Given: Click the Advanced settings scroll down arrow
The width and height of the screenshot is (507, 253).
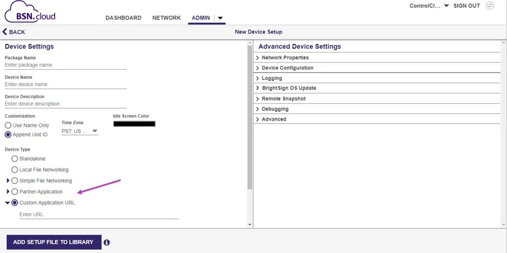Looking at the screenshot, I should [504, 225].
